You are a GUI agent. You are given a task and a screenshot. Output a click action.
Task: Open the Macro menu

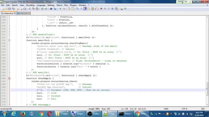pos(59,5)
